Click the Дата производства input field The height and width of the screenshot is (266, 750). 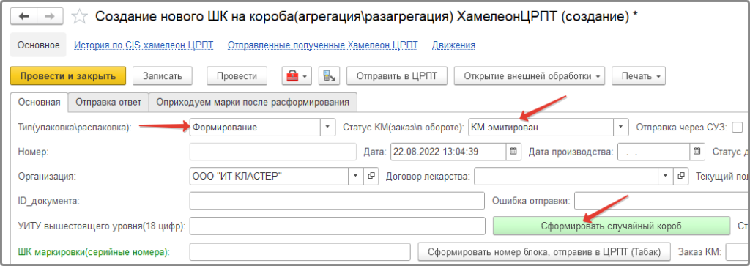click(654, 152)
